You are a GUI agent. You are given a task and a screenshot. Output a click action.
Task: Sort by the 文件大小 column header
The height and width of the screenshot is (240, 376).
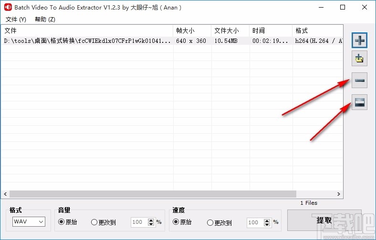pyautogui.click(x=230, y=30)
